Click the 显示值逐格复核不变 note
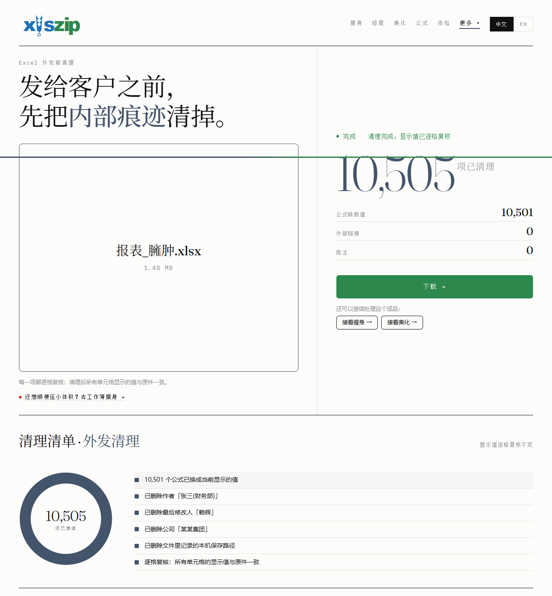 tap(506, 445)
